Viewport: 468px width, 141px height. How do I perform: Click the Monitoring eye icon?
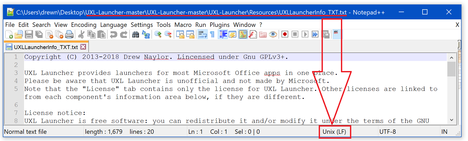273,34
